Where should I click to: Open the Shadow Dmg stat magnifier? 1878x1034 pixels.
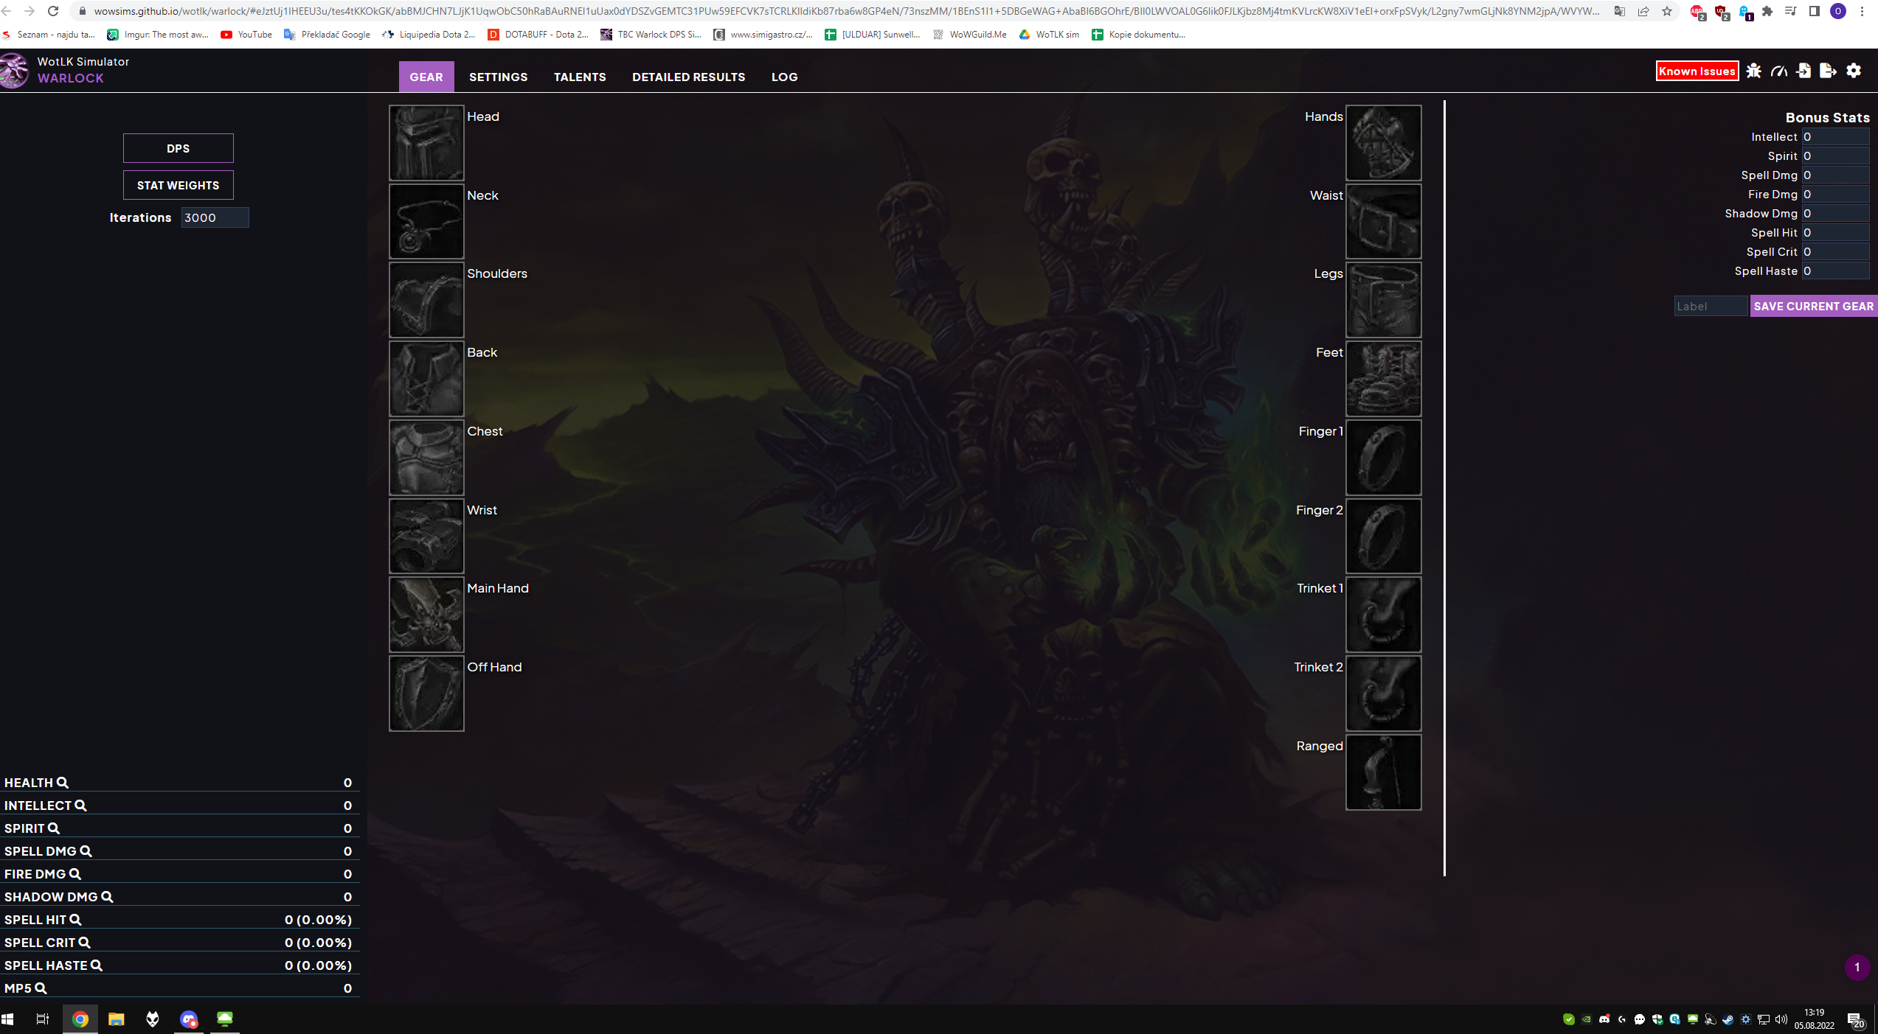(108, 897)
